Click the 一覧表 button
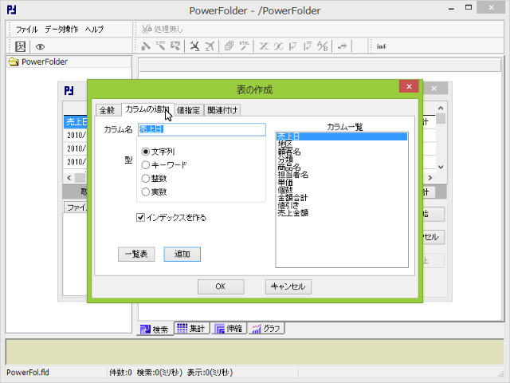This screenshot has width=510, height=383. coord(136,254)
